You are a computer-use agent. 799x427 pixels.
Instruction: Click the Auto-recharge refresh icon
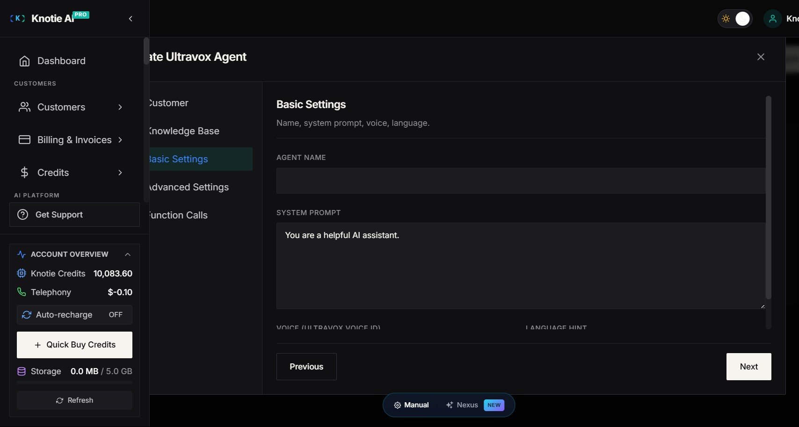pos(27,315)
